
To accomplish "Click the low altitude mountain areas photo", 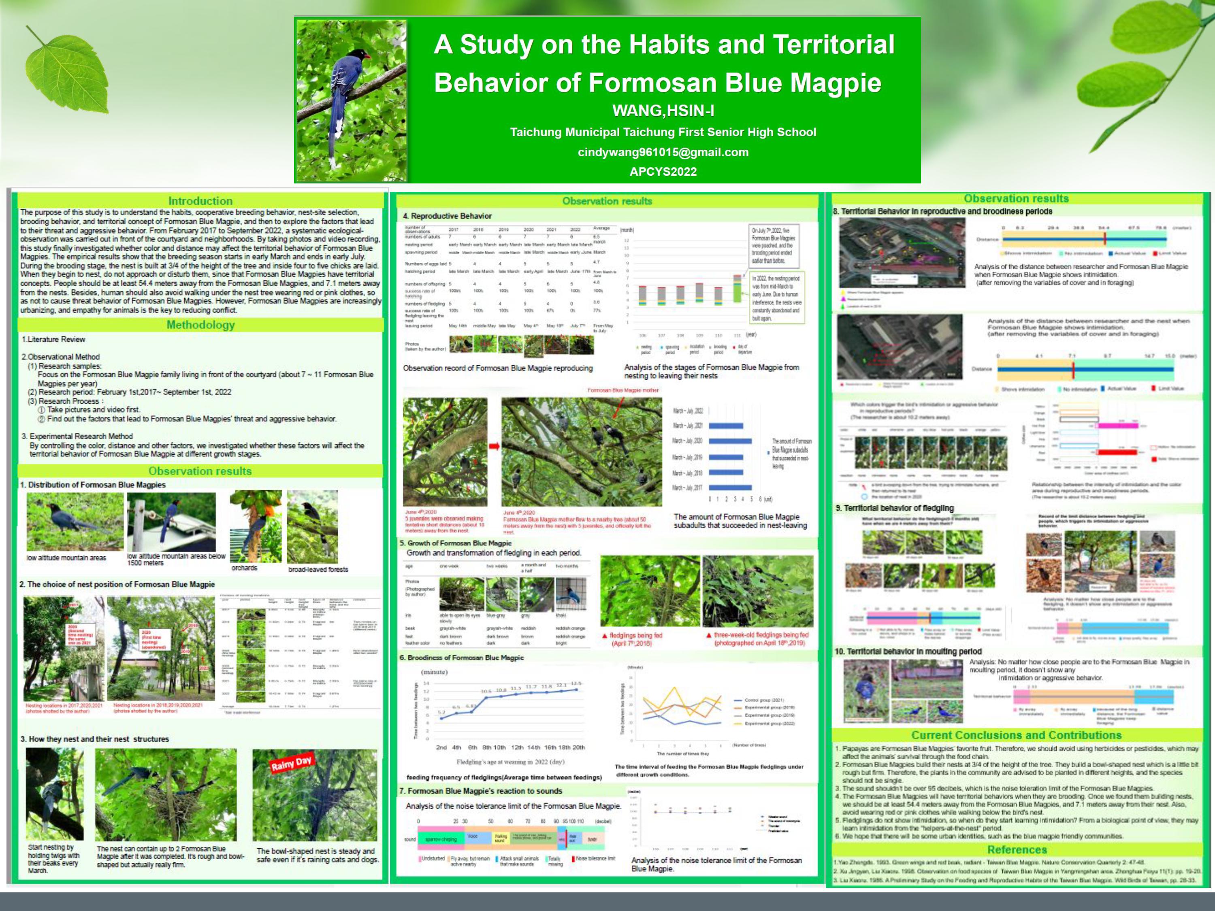I will coord(75,521).
